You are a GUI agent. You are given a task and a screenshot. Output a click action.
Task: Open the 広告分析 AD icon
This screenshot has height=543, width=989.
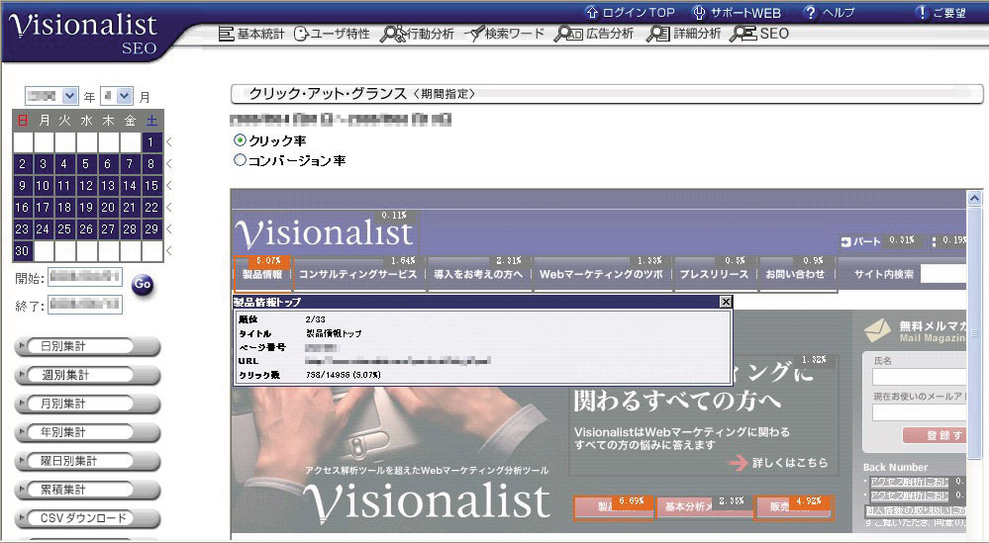(x=567, y=34)
